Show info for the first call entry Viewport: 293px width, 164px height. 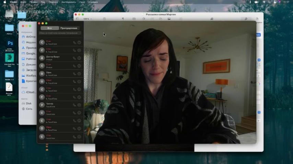click(79, 43)
